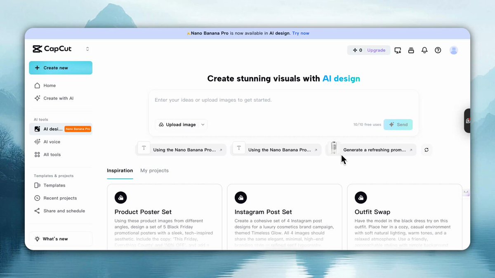Click the Outfit Swap card icon
The height and width of the screenshot is (278, 495).
(x=361, y=198)
